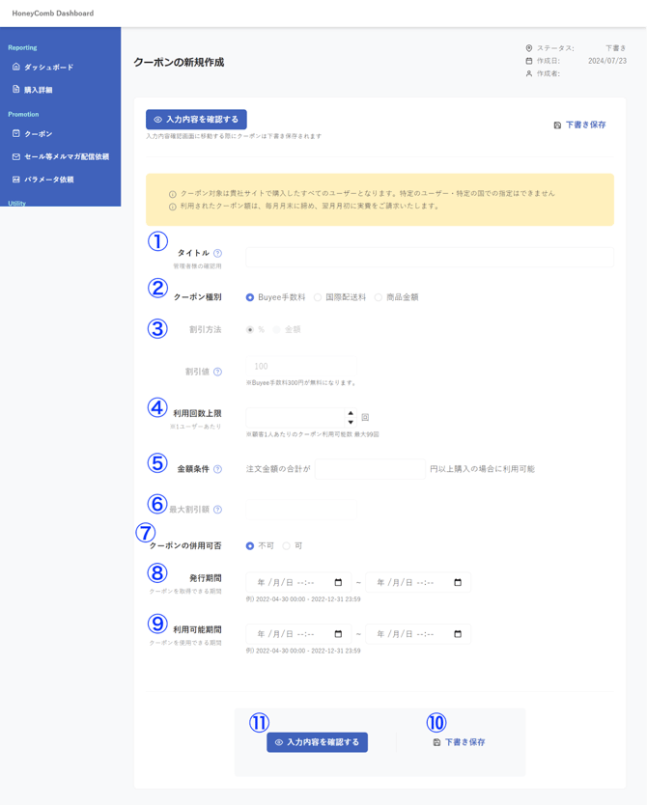The image size is (647, 805).
Task: Select the Buyee手数料 coupon type radio
Action: [249, 297]
